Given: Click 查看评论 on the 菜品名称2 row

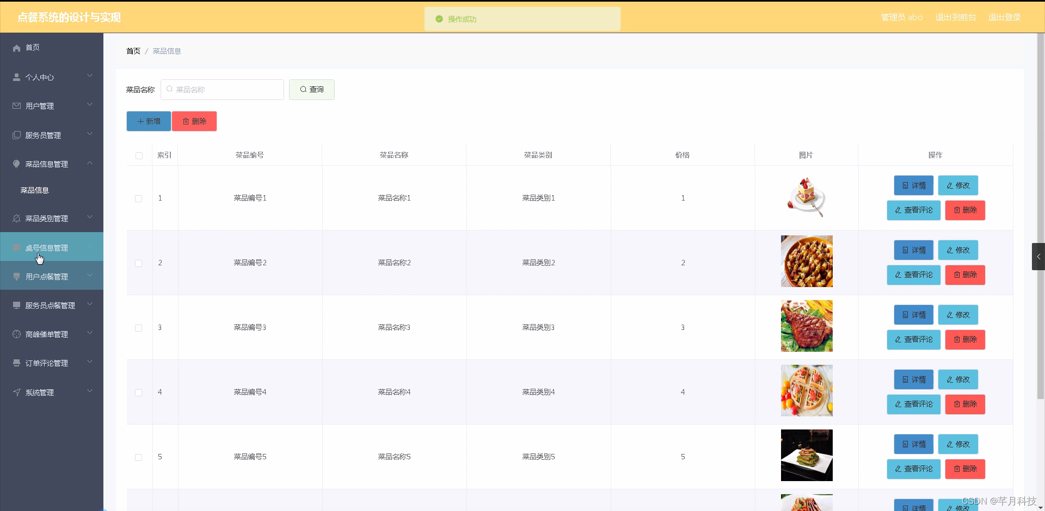Looking at the screenshot, I should (x=913, y=275).
